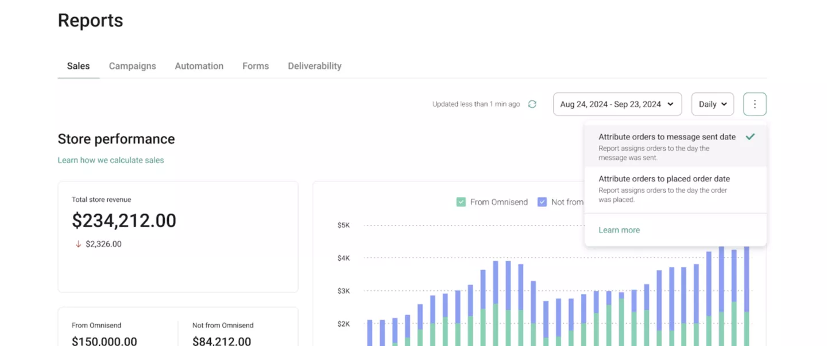Viewport: 827px width, 346px height.
Task: Click the date range dropdown chevron
Action: click(x=670, y=104)
